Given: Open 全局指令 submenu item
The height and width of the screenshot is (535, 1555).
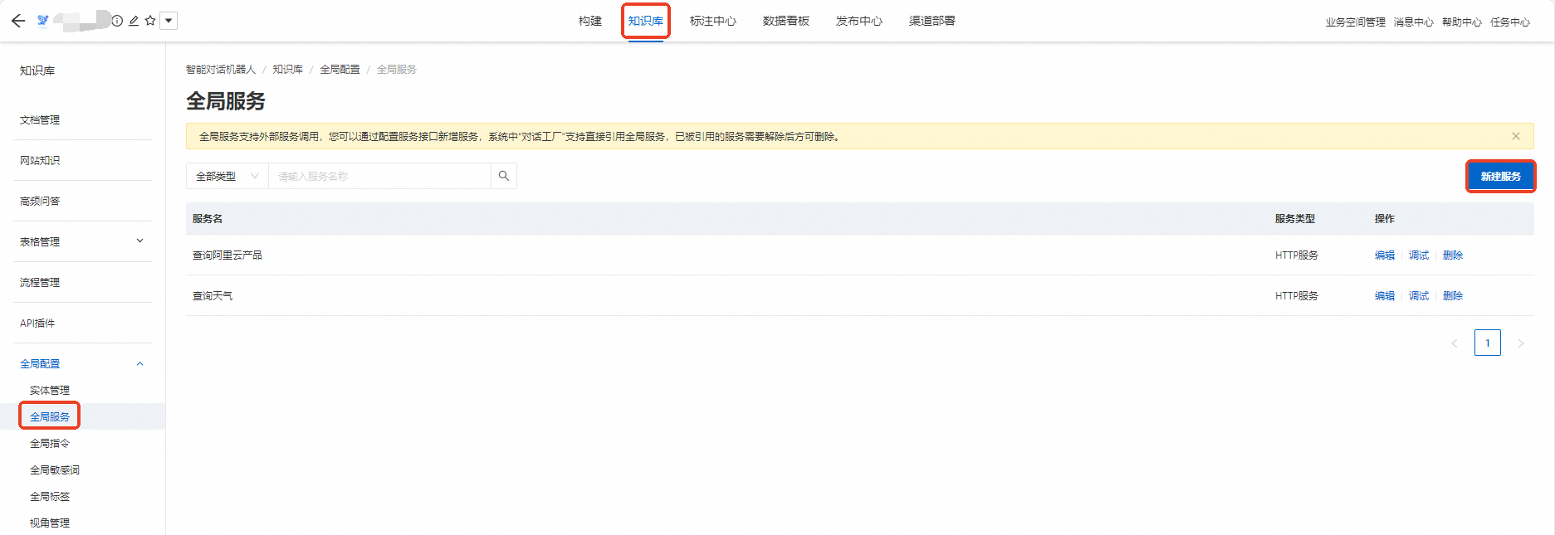Looking at the screenshot, I should pos(50,444).
